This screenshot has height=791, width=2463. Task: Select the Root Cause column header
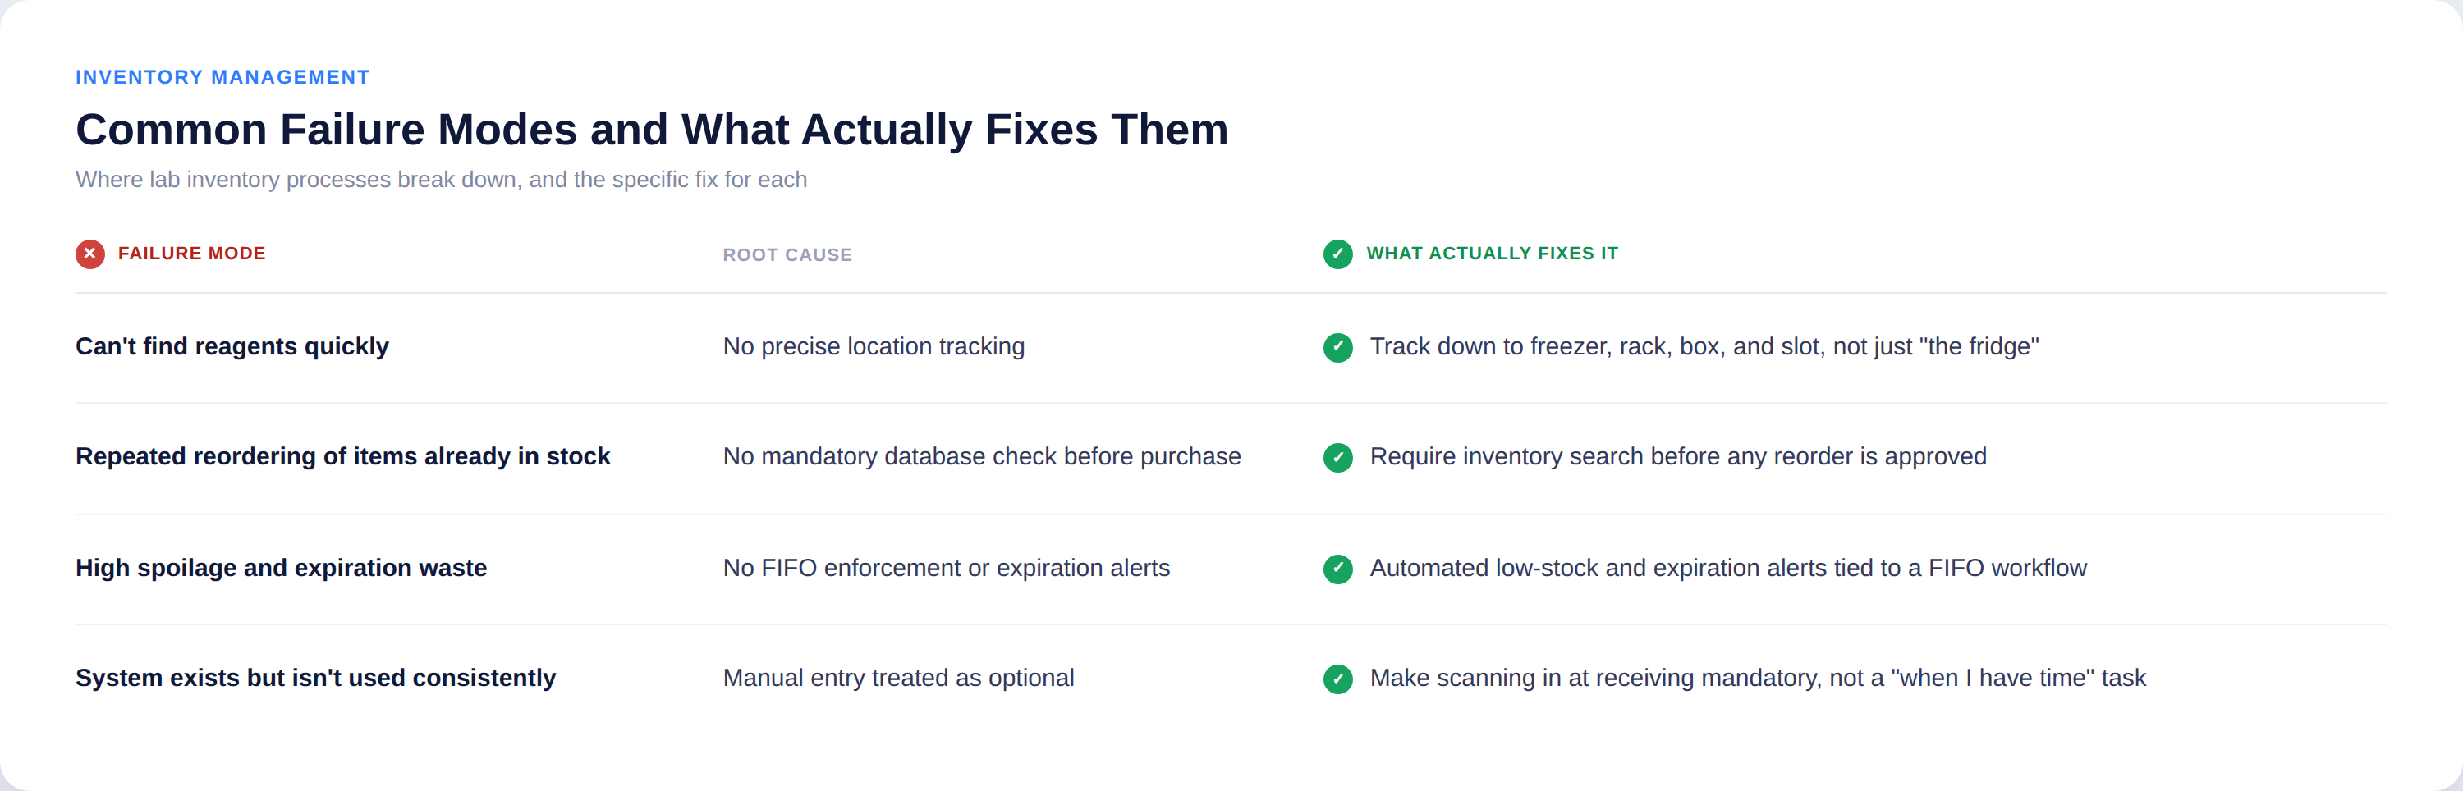click(787, 255)
